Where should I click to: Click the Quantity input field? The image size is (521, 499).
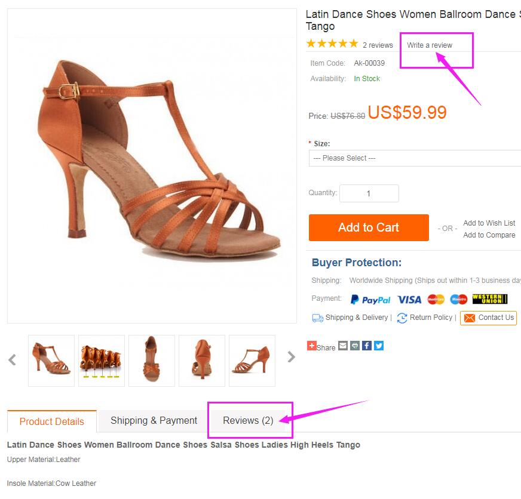(x=369, y=193)
